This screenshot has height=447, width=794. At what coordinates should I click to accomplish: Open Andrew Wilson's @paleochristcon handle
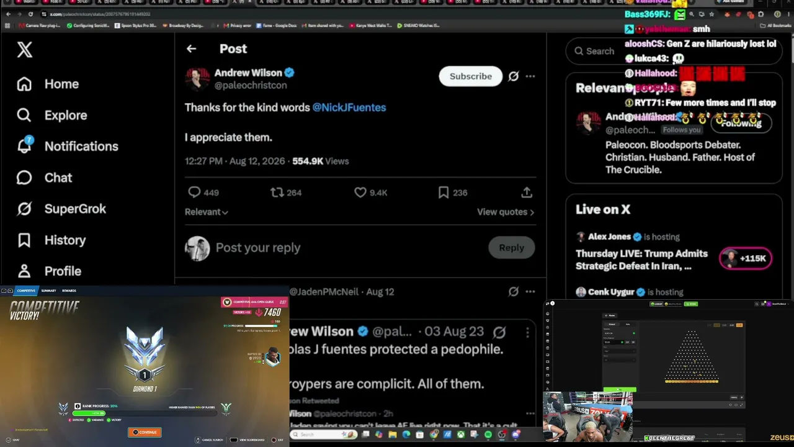point(251,86)
